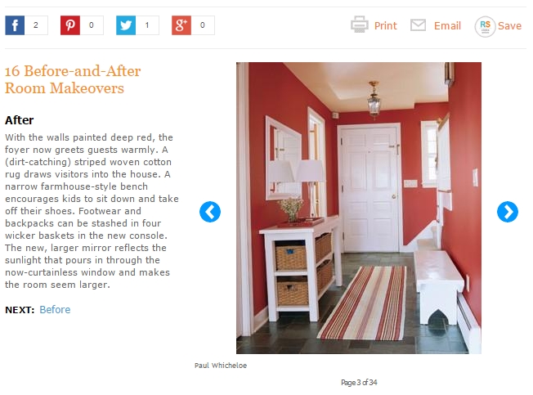Open the 16 Before-and-After Room Makeovers title
Viewport: 533px width, 395px height.
point(73,79)
